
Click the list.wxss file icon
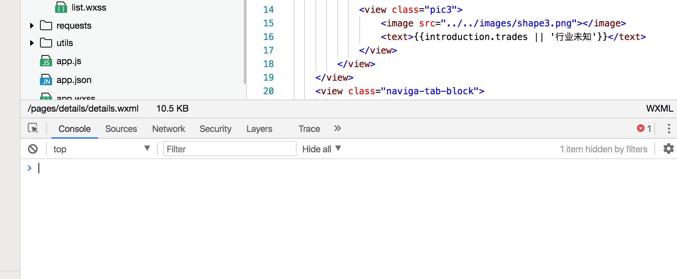61,7
